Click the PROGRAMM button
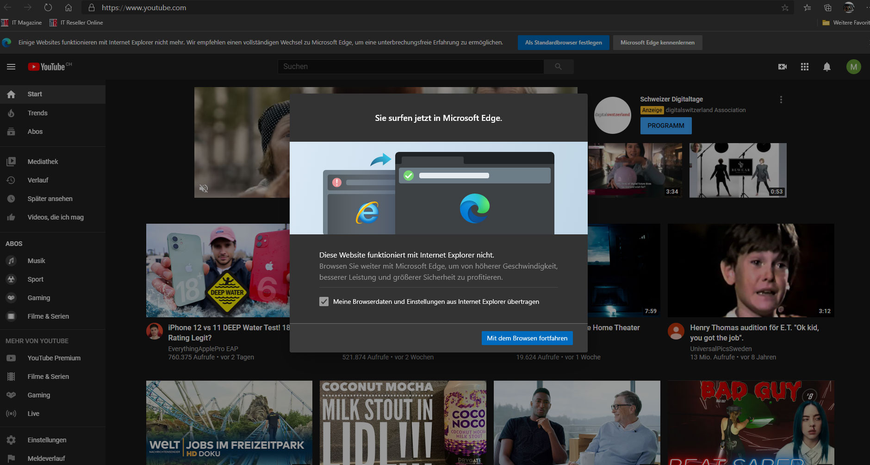 [665, 126]
